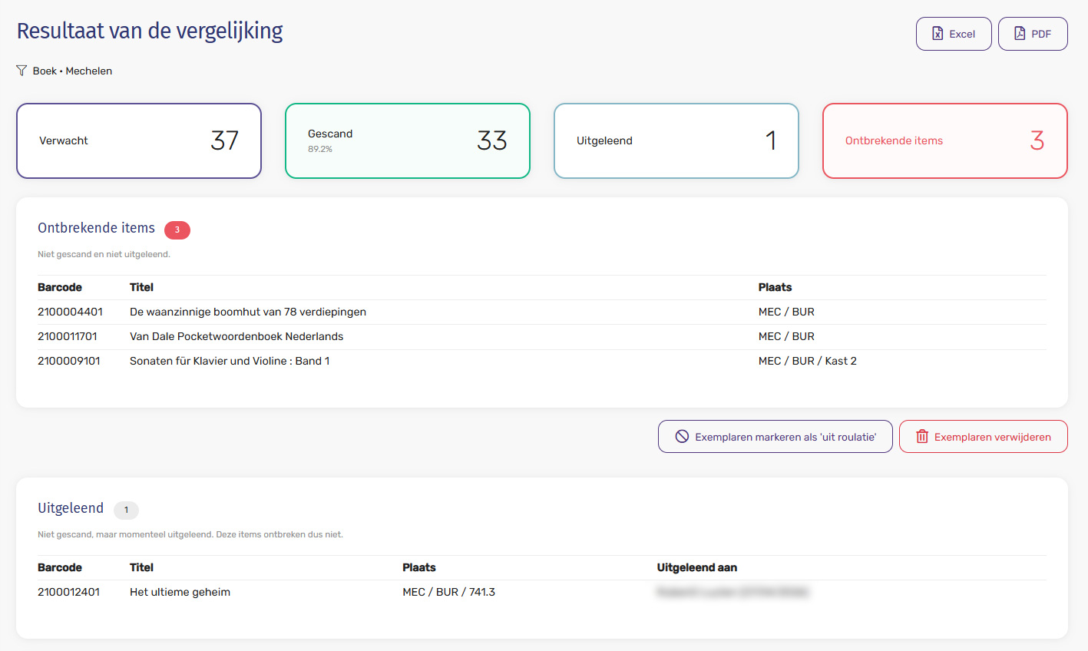Viewport: 1088px width, 651px height.
Task: Click barcode 2100004401
Action: (x=70, y=312)
